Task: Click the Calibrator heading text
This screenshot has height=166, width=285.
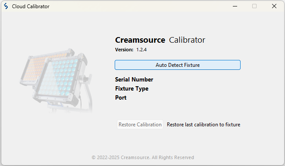Action: [x=187, y=40]
